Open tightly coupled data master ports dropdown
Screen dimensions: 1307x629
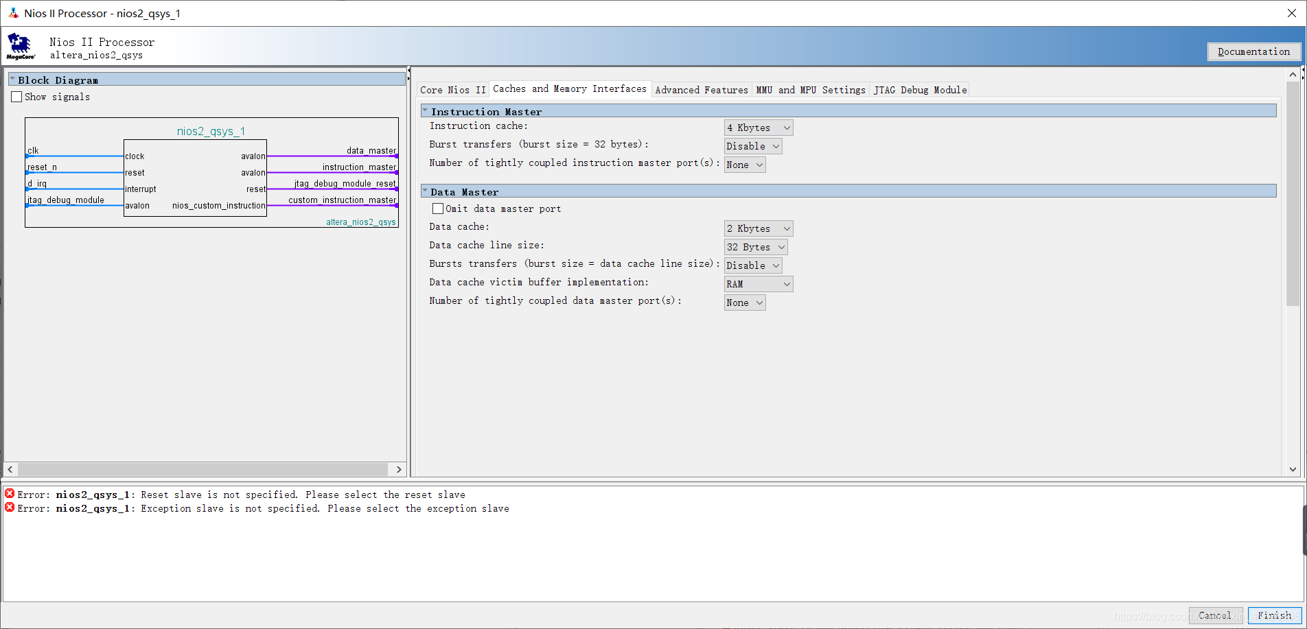click(x=745, y=302)
